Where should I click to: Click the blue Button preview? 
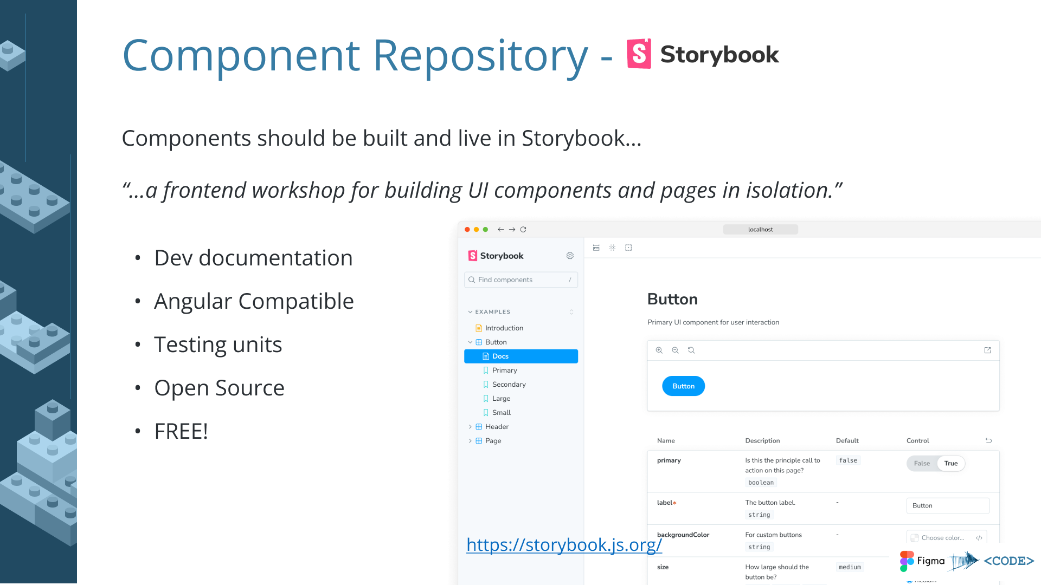tap(683, 386)
